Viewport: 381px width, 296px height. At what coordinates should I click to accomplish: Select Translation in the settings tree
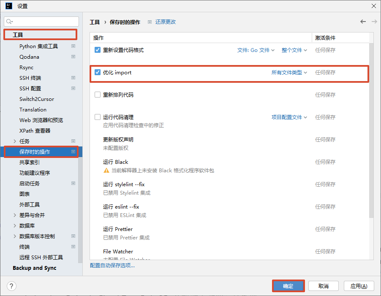(33, 109)
